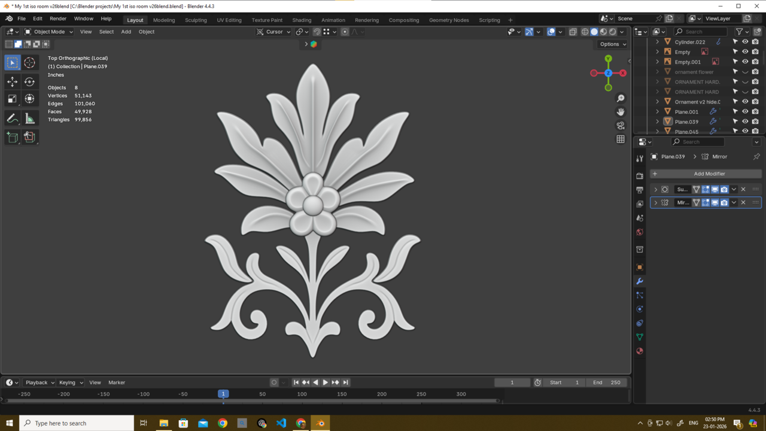
Task: Choose the Annotate pencil tool
Action: [12, 119]
